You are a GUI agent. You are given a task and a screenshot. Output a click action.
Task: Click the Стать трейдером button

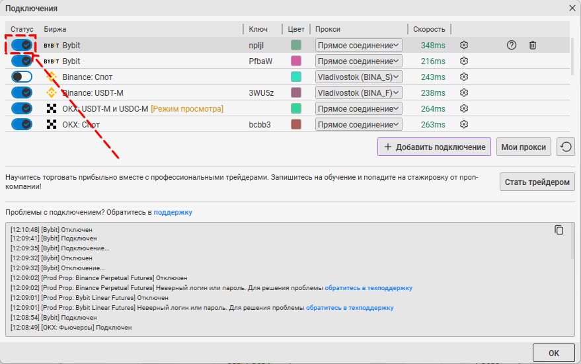pos(537,182)
